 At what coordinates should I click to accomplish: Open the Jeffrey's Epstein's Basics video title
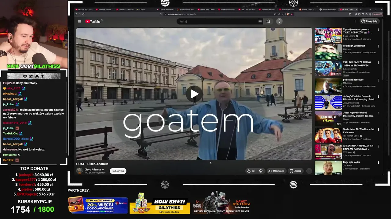pyautogui.click(x=359, y=98)
